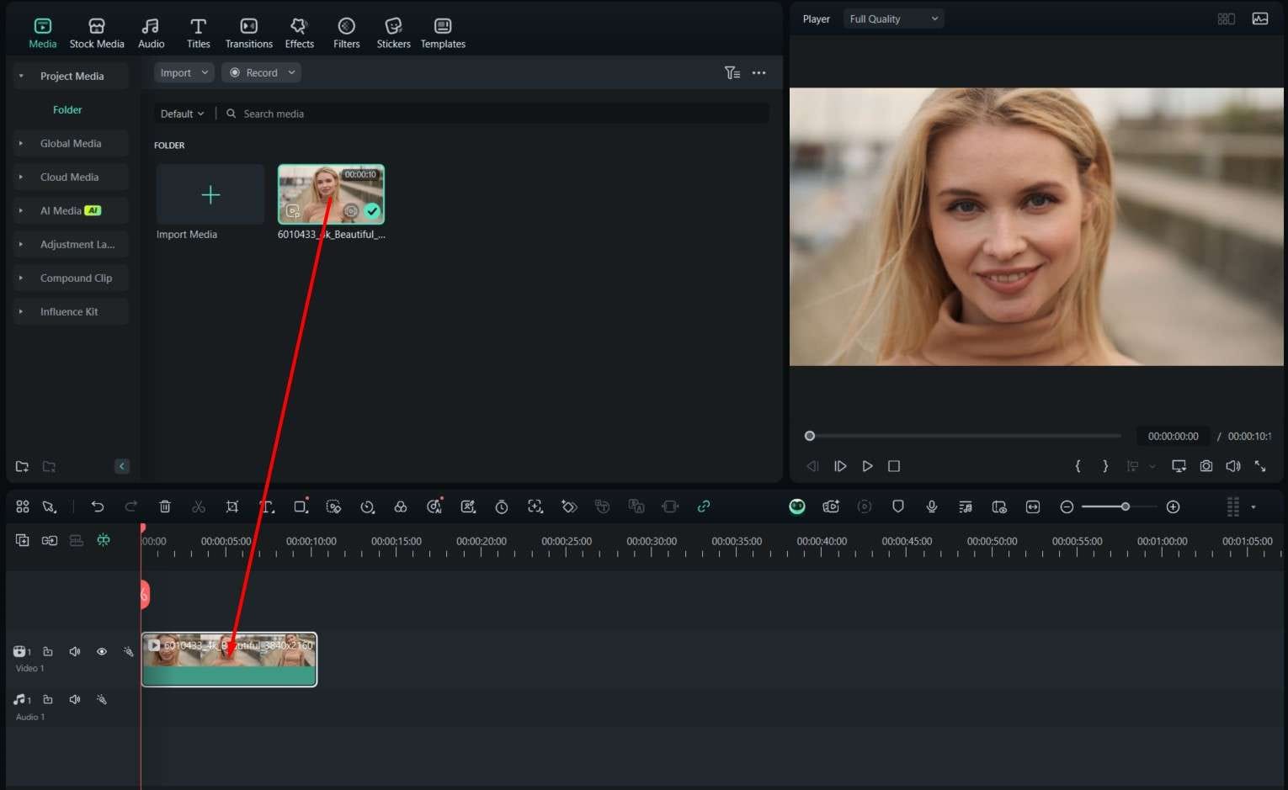Select the Folder item under Project Media

tap(67, 110)
